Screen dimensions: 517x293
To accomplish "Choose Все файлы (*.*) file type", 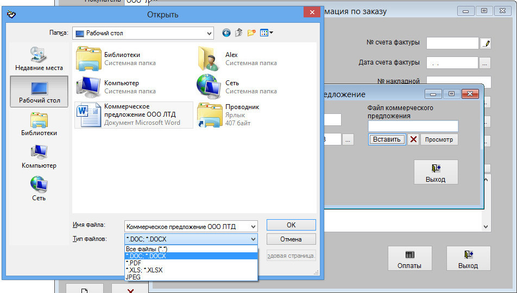I will 191,249.
